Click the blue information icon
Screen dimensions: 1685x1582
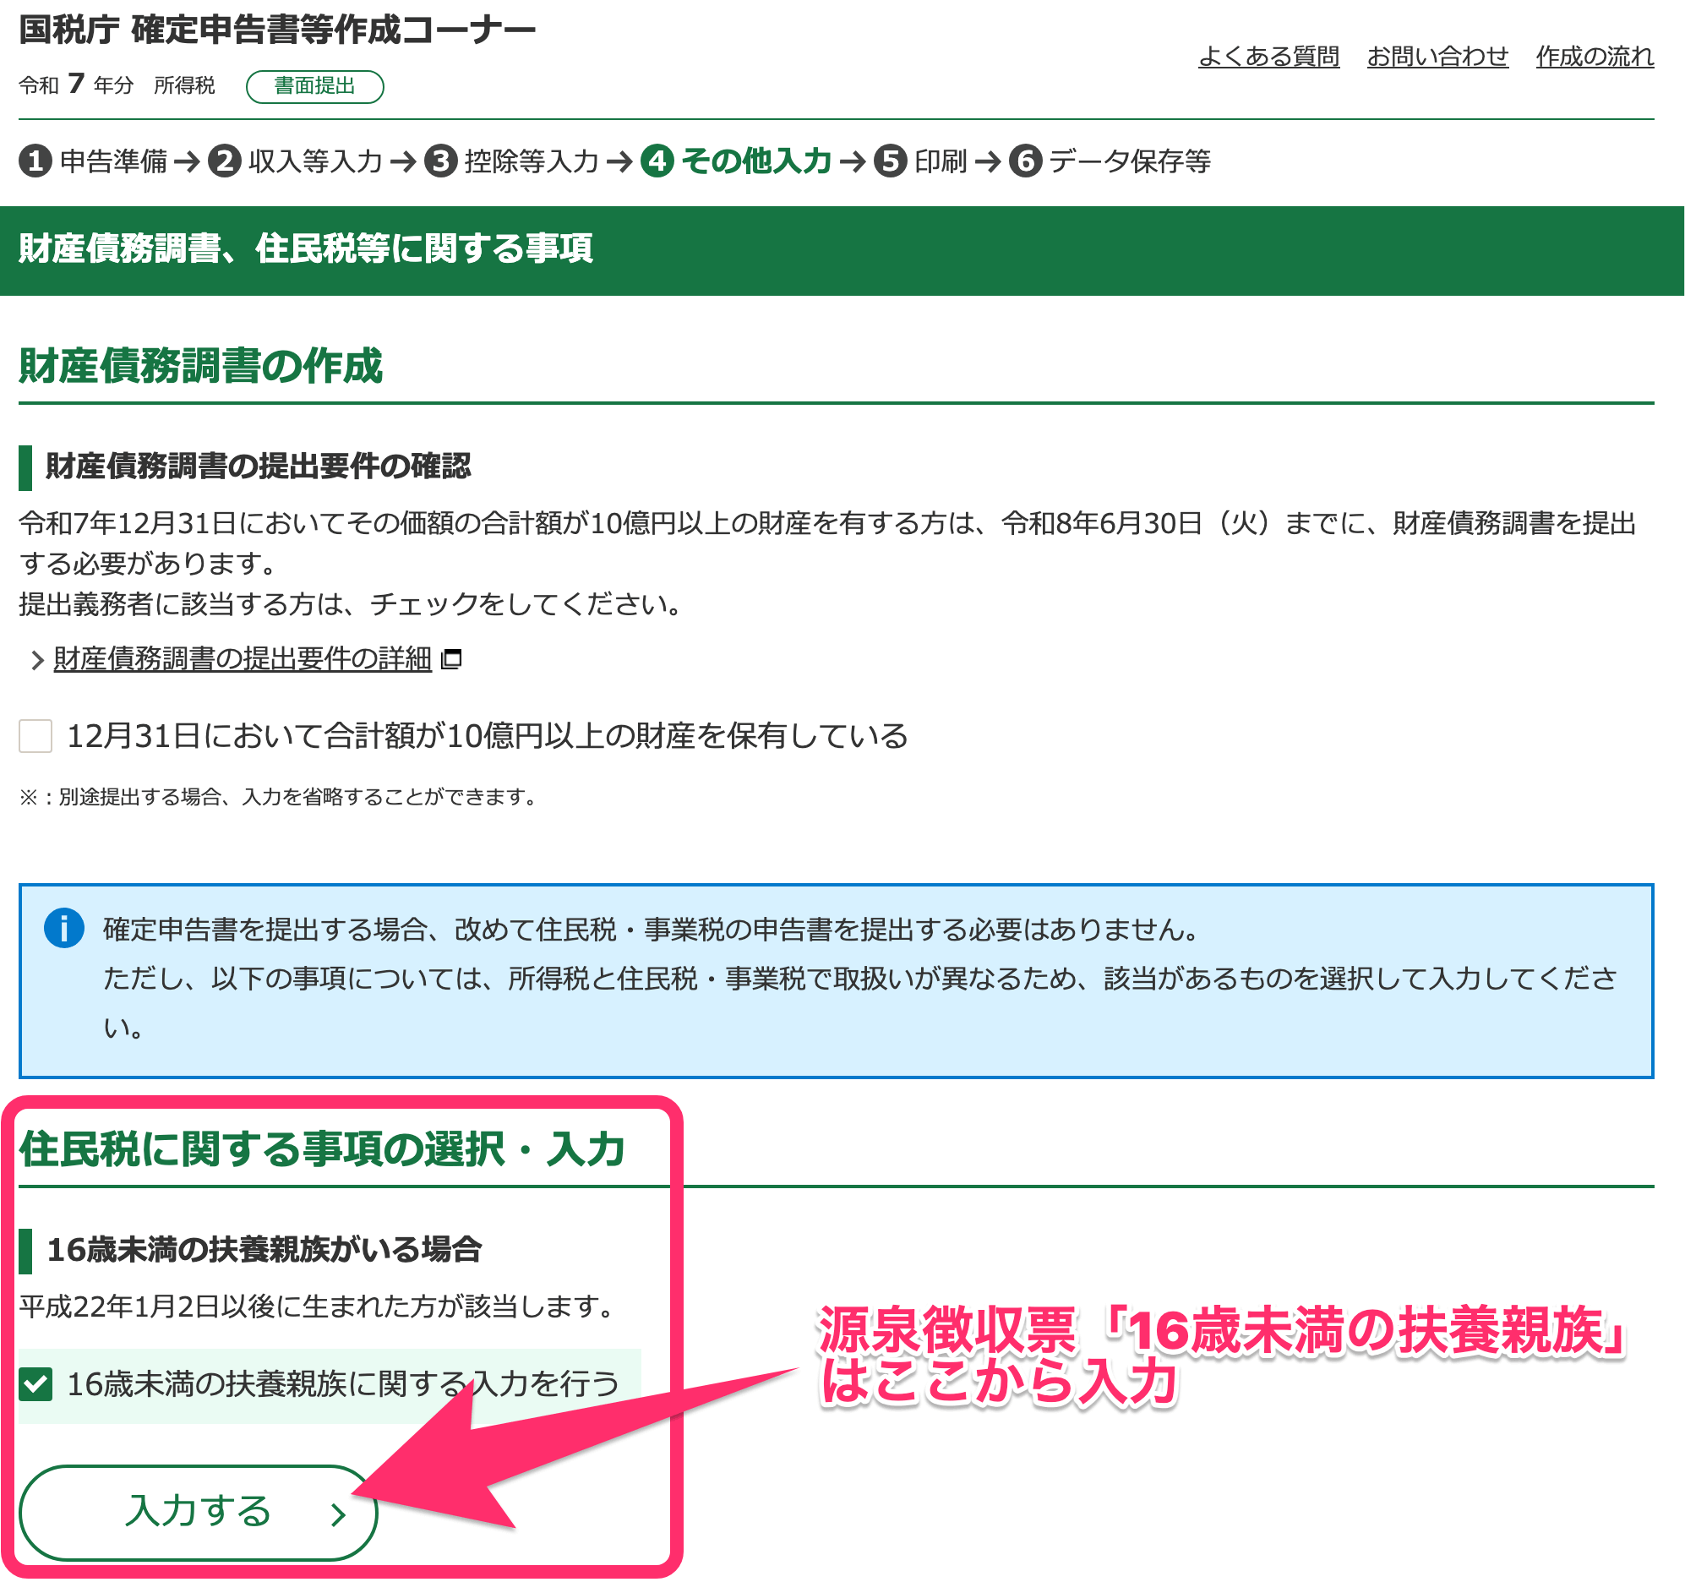[x=63, y=929]
